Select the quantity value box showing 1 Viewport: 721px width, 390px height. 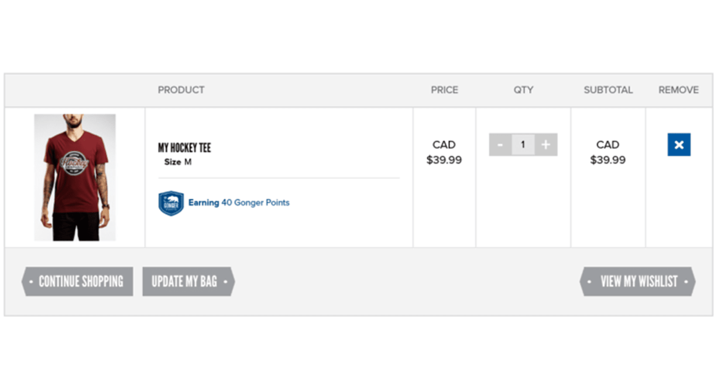[x=523, y=145]
